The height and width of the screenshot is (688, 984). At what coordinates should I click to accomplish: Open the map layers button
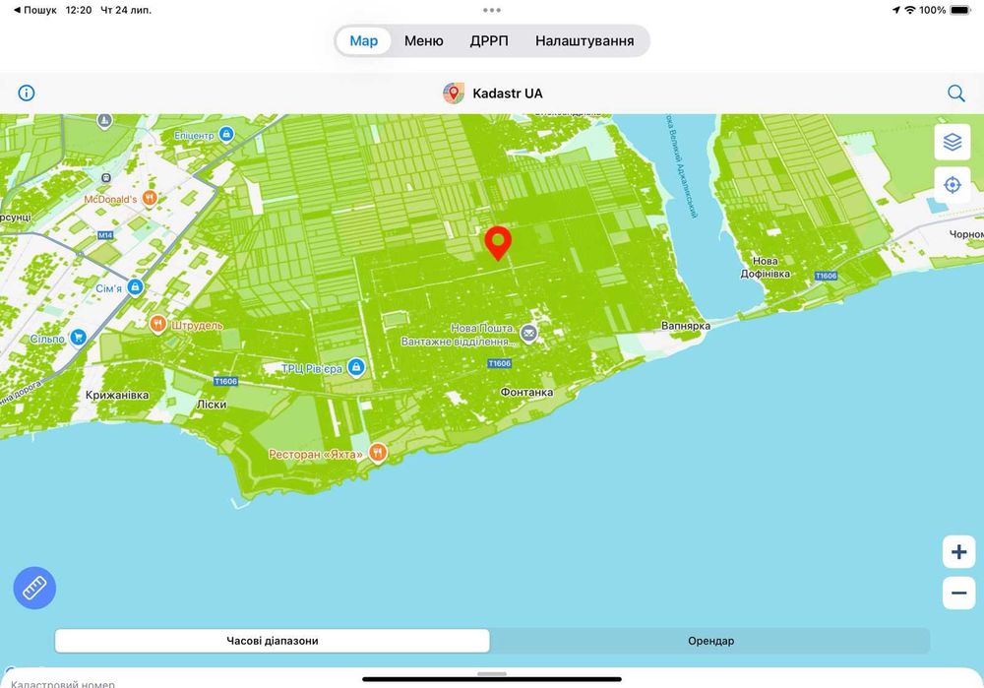(x=952, y=142)
